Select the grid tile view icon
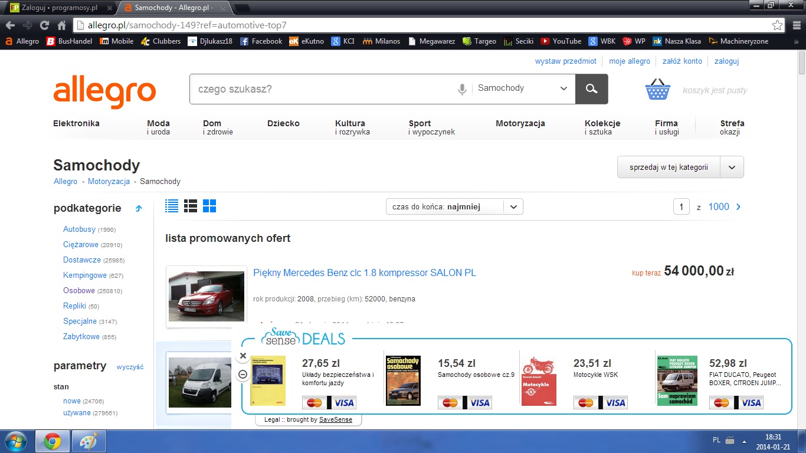The image size is (806, 453). click(x=209, y=206)
